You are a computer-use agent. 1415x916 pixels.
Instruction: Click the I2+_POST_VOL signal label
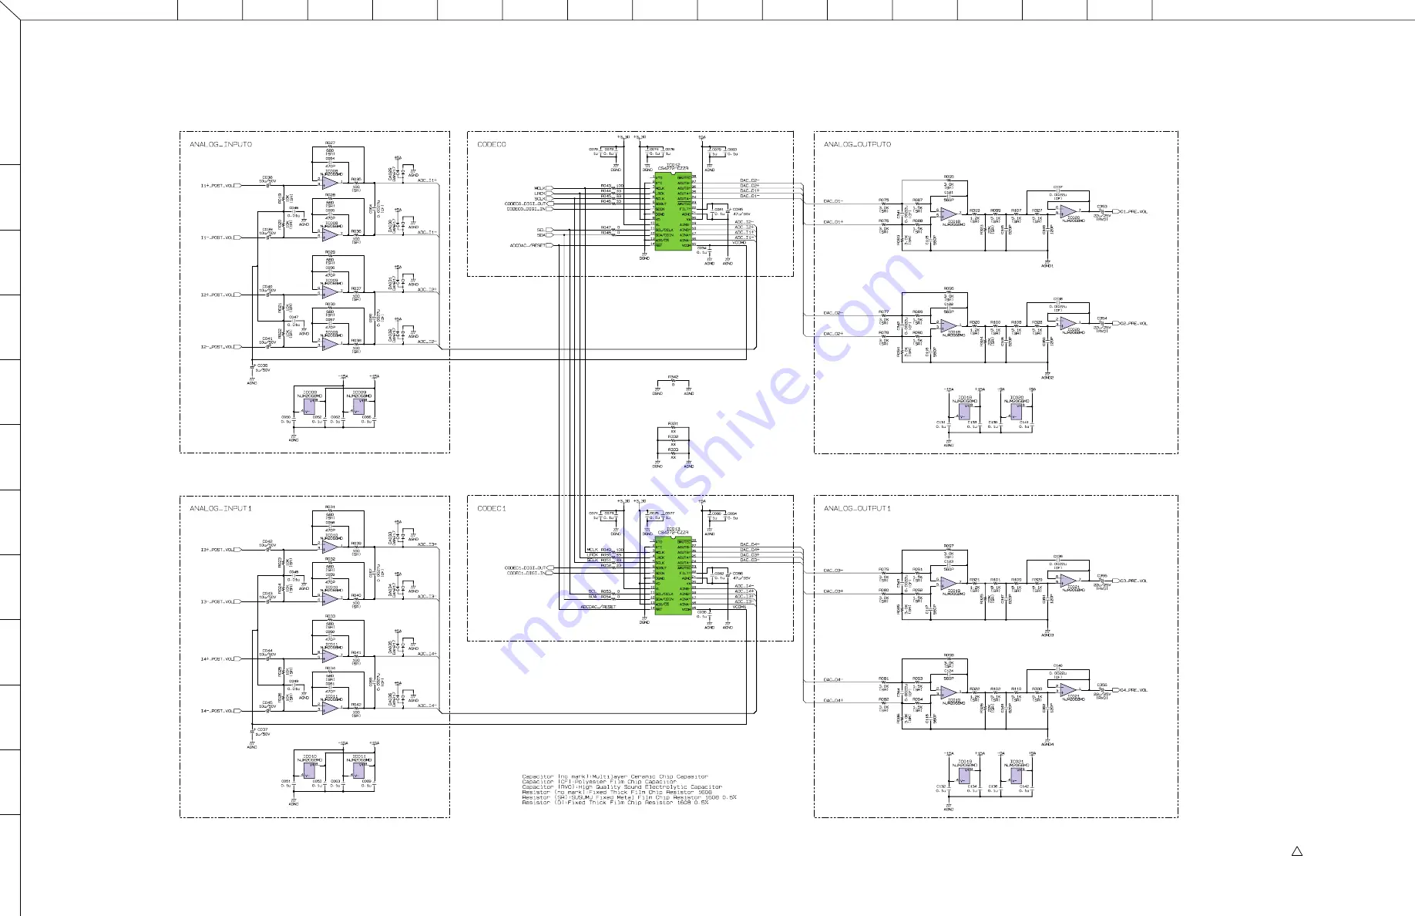click(217, 295)
